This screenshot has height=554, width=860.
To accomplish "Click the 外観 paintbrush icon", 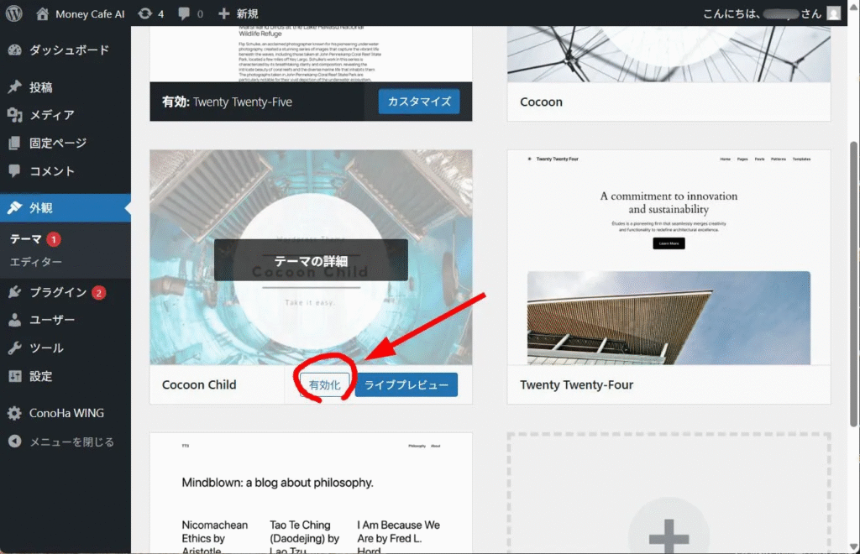I will pyautogui.click(x=15, y=207).
